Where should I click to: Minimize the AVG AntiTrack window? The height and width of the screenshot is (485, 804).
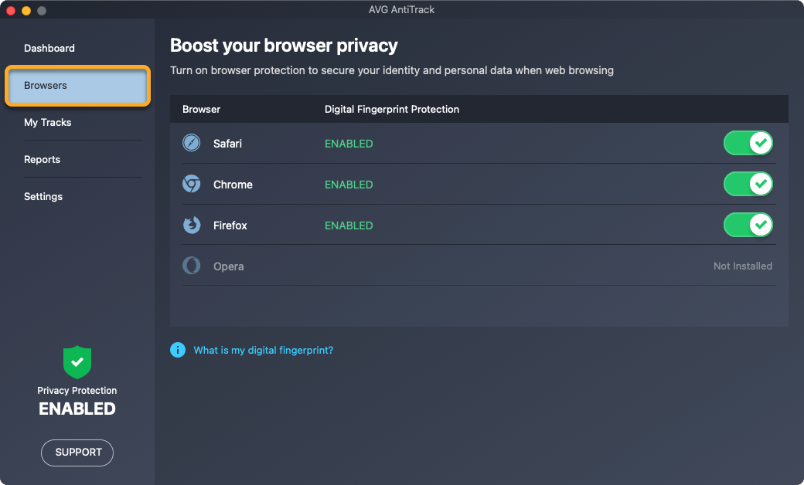pyautogui.click(x=26, y=11)
